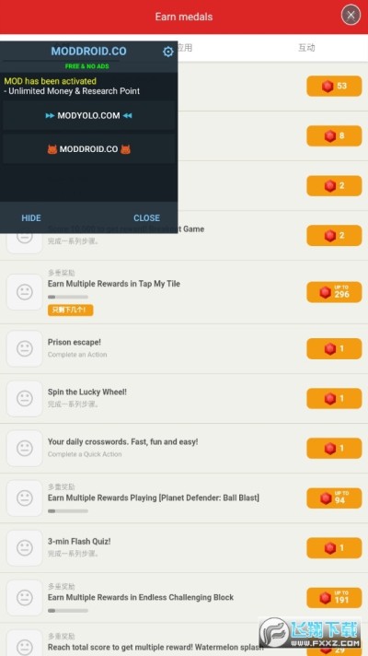Tap the Tap My Tile offer icon
Screen dimensions: 368x656
[x=25, y=292]
